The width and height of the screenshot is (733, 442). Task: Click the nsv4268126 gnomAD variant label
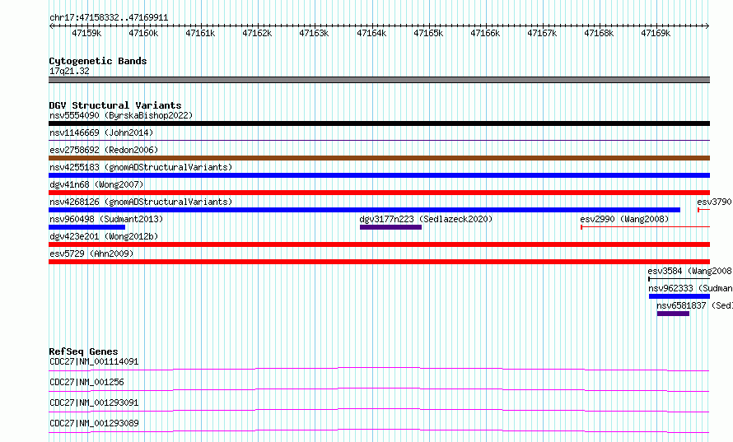point(141,202)
